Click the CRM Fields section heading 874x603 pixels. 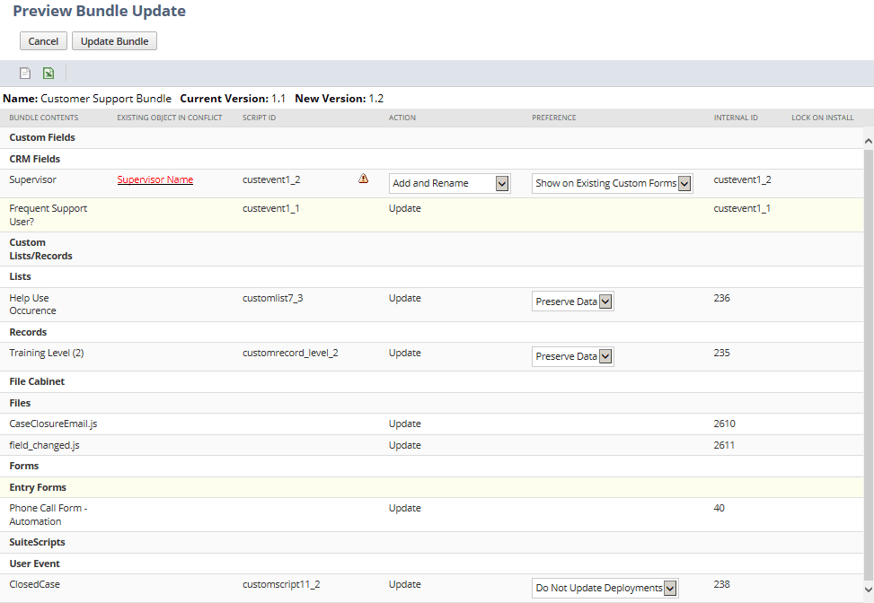[x=34, y=159]
